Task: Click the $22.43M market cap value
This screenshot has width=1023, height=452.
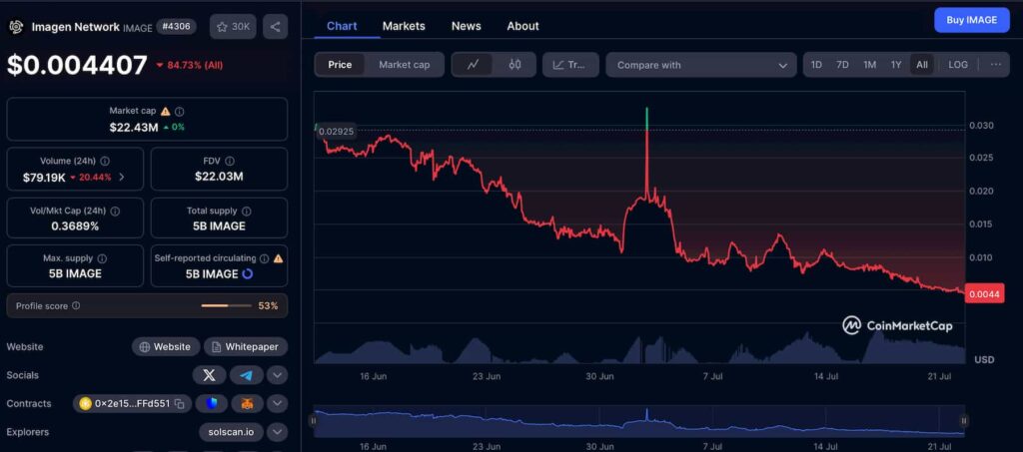Action: 134,128
